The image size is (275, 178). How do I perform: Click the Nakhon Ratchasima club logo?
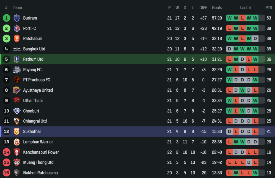click(x=17, y=173)
